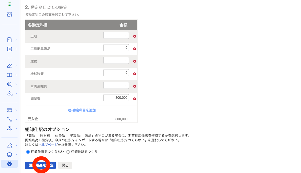
Task: Select the storefront home icon in the sidebar
Action: coord(9,14)
